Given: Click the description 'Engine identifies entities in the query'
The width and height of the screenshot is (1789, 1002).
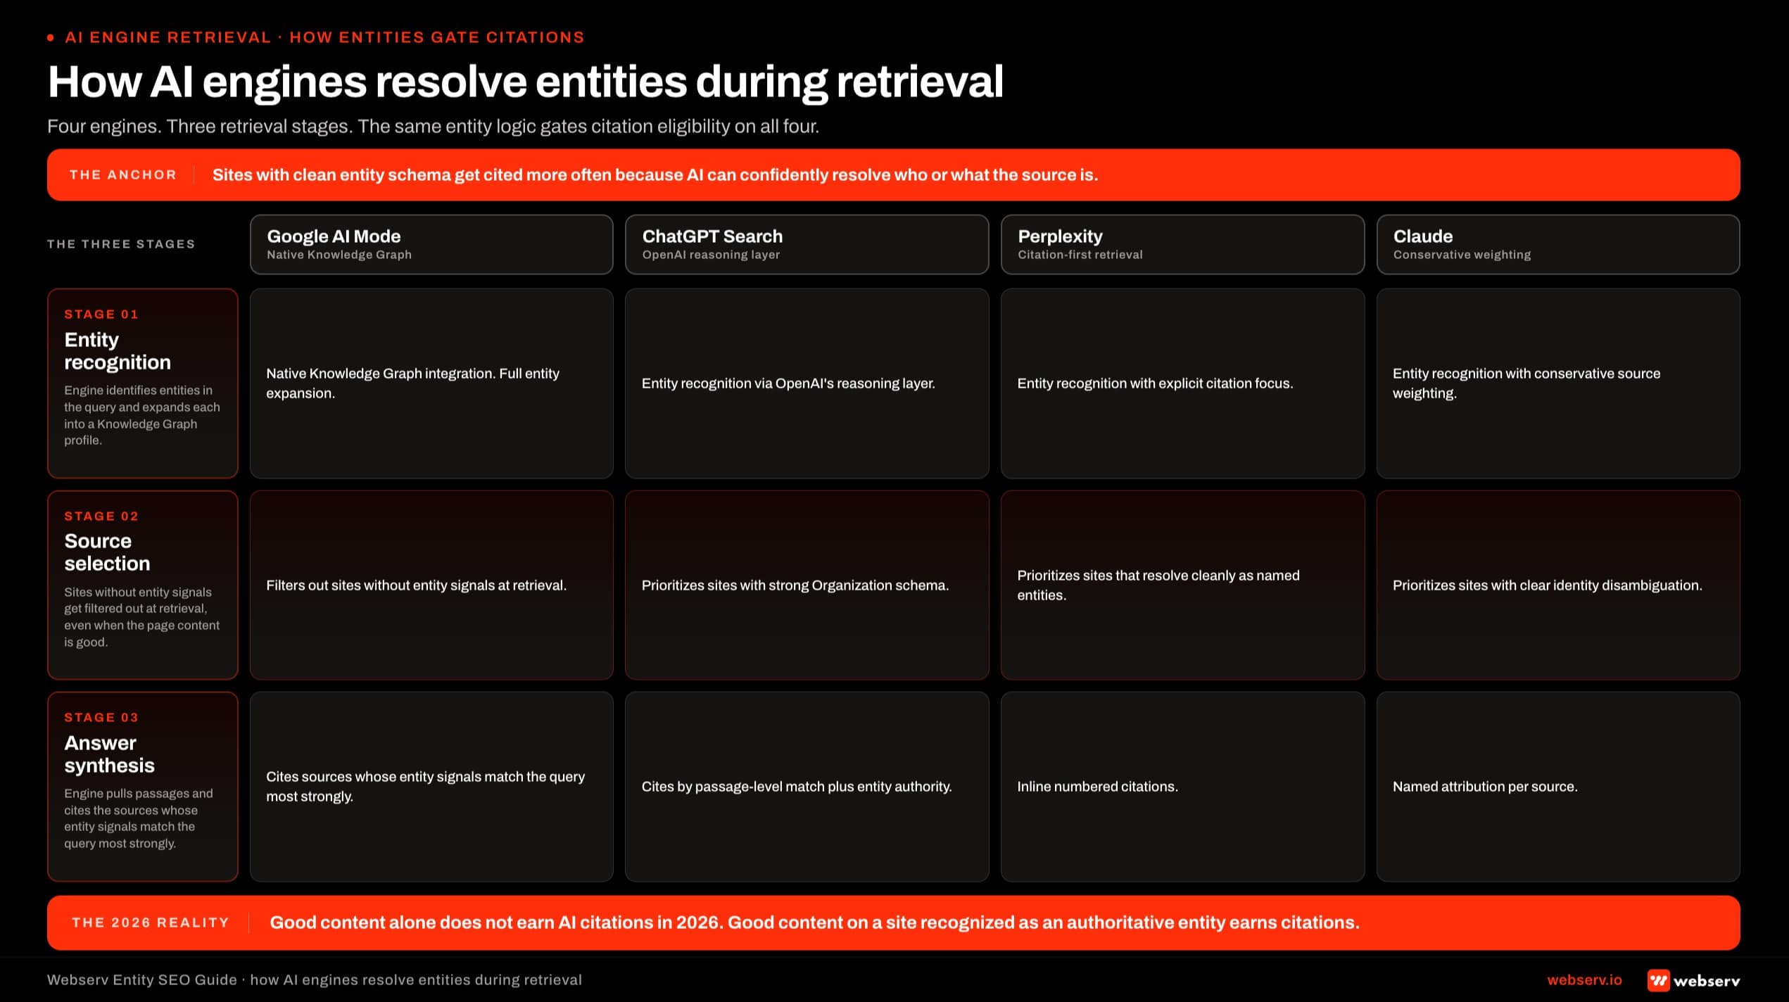Looking at the screenshot, I should tap(142, 415).
